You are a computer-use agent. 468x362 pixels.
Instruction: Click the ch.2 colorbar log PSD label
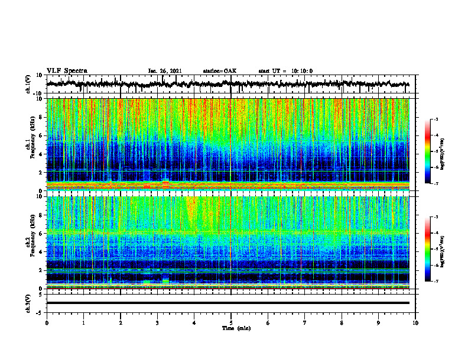coord(443,251)
